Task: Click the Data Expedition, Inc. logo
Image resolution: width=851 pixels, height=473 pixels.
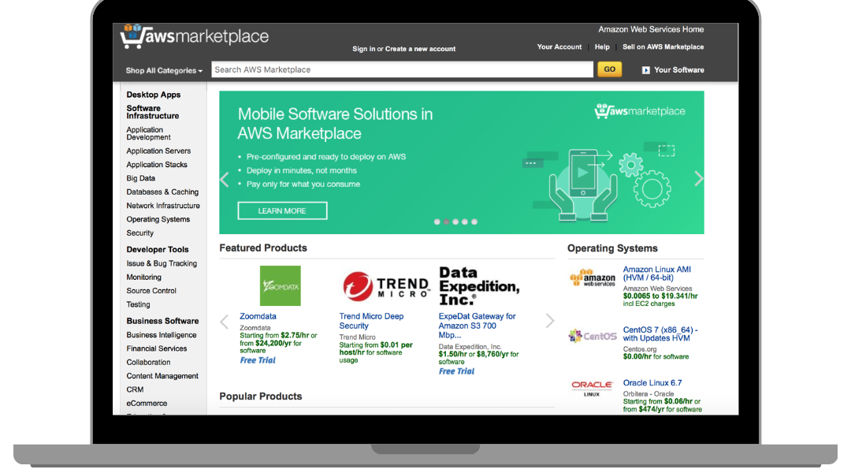Action: click(479, 286)
